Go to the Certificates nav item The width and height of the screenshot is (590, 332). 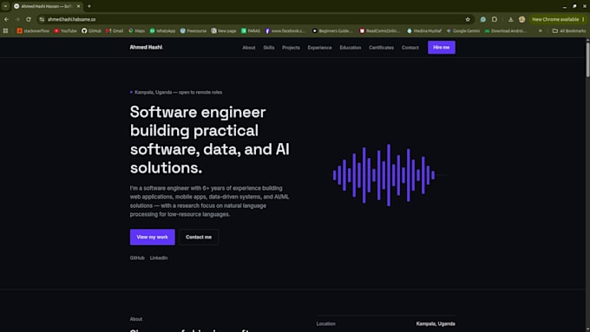click(381, 48)
